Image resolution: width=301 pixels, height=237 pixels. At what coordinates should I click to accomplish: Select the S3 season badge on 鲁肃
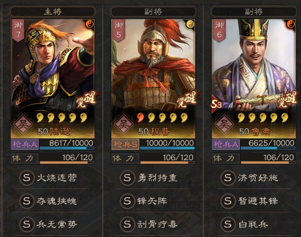tap(217, 104)
